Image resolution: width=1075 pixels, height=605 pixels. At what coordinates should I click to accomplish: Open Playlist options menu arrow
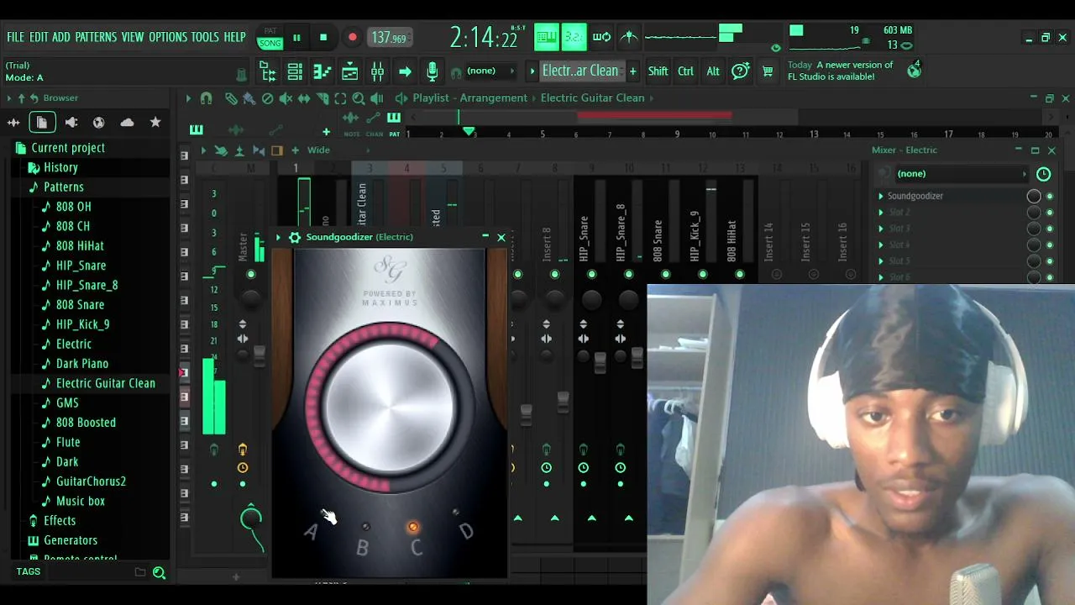[x=188, y=98]
